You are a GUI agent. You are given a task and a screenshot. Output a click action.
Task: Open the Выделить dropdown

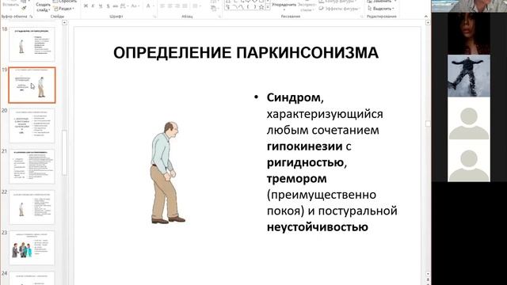(381, 9)
